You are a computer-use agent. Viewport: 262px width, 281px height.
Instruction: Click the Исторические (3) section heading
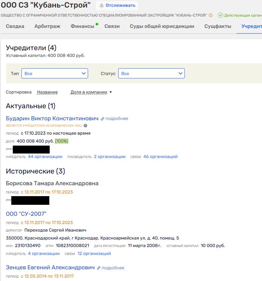coord(35,171)
